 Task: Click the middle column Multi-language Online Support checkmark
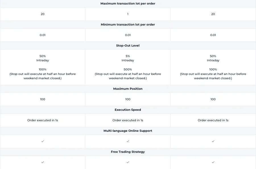pyautogui.click(x=128, y=141)
